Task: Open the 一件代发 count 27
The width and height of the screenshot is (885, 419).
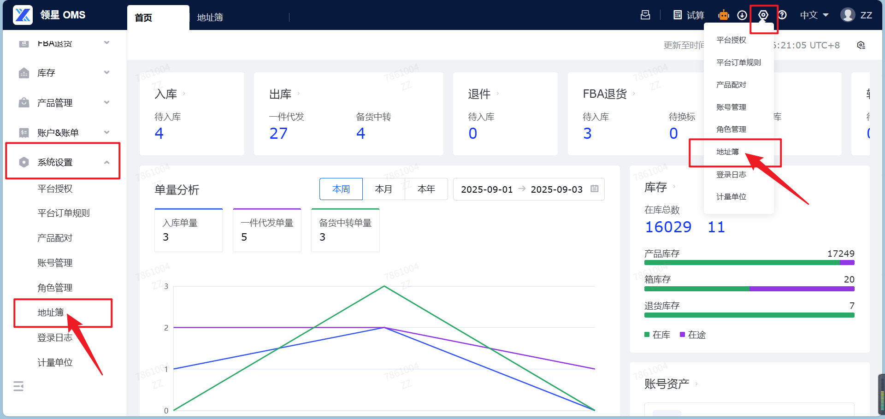Action: click(x=278, y=133)
